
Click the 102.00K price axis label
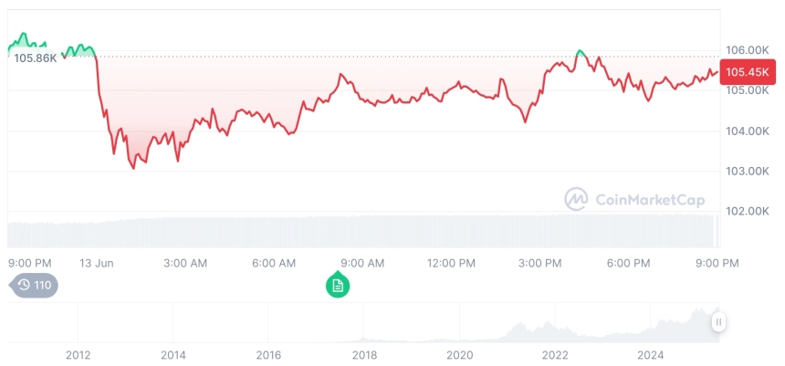pos(746,211)
